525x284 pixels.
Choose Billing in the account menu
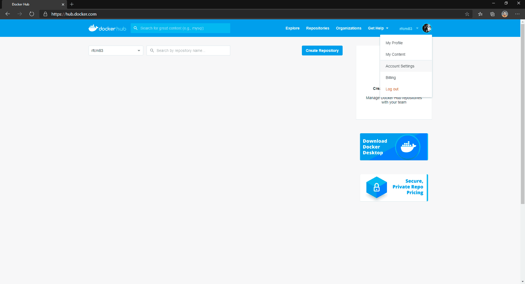(406, 78)
